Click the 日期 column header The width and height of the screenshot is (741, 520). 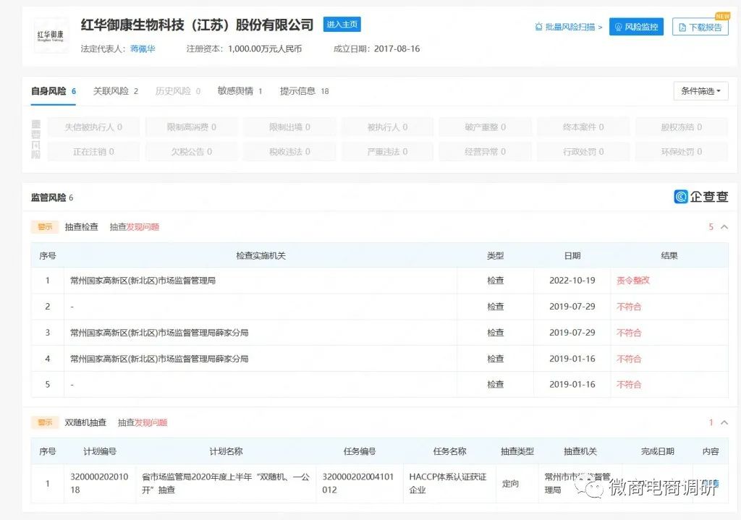click(x=572, y=255)
